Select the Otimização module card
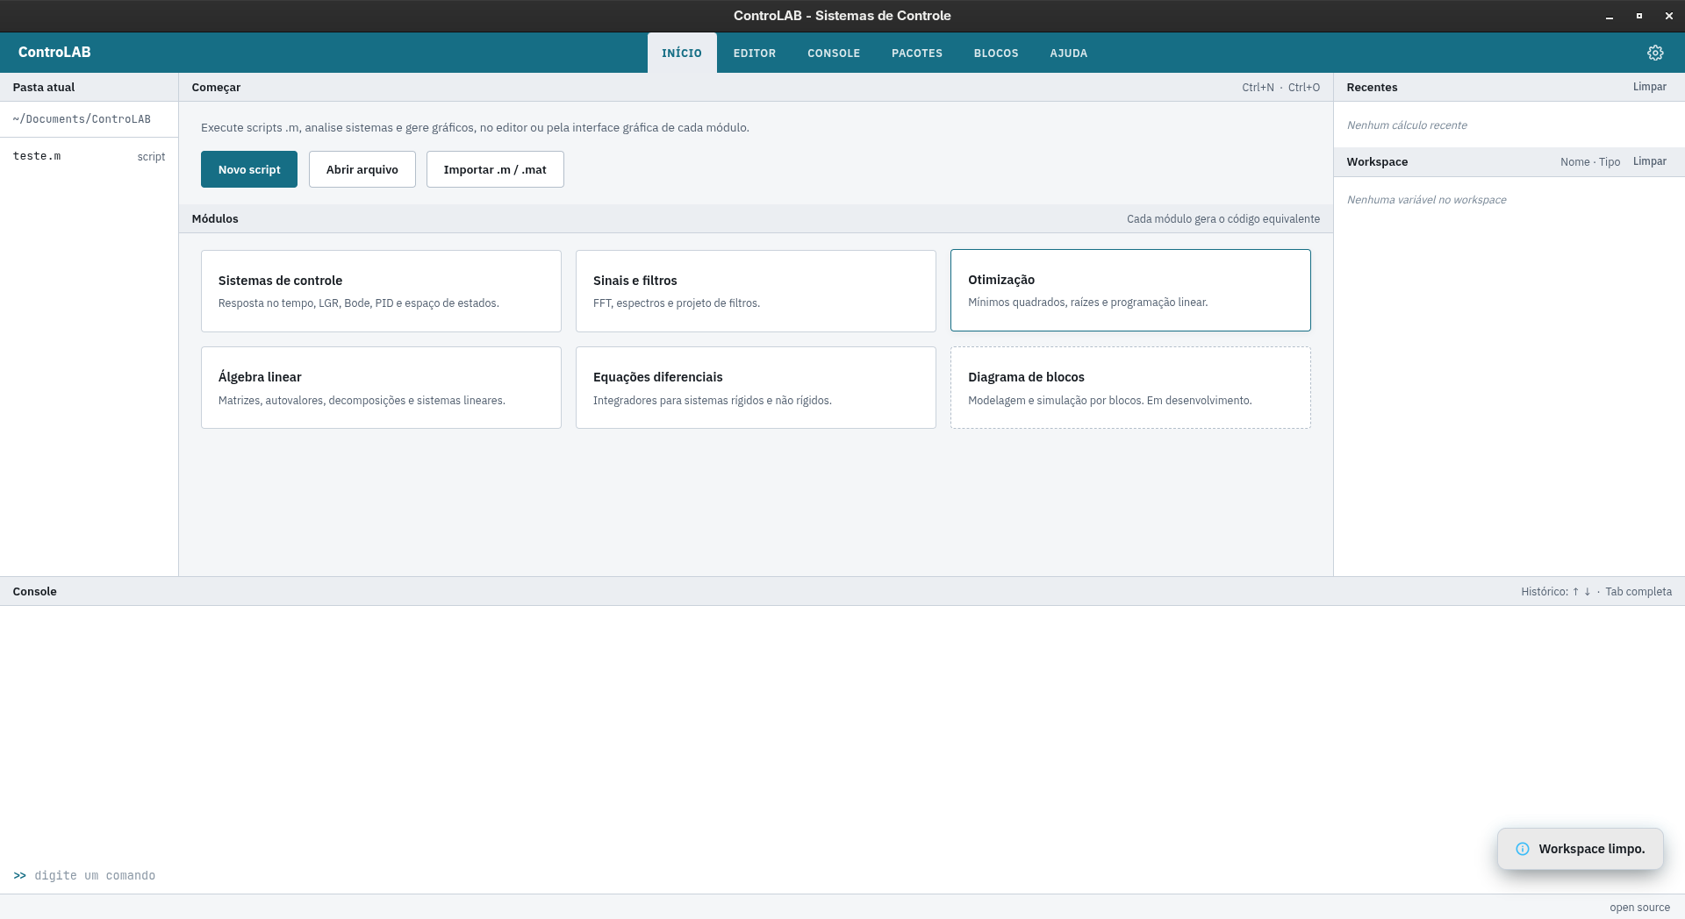The image size is (1685, 919). click(1130, 290)
